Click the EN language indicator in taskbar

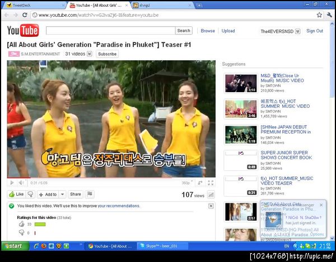click(287, 246)
